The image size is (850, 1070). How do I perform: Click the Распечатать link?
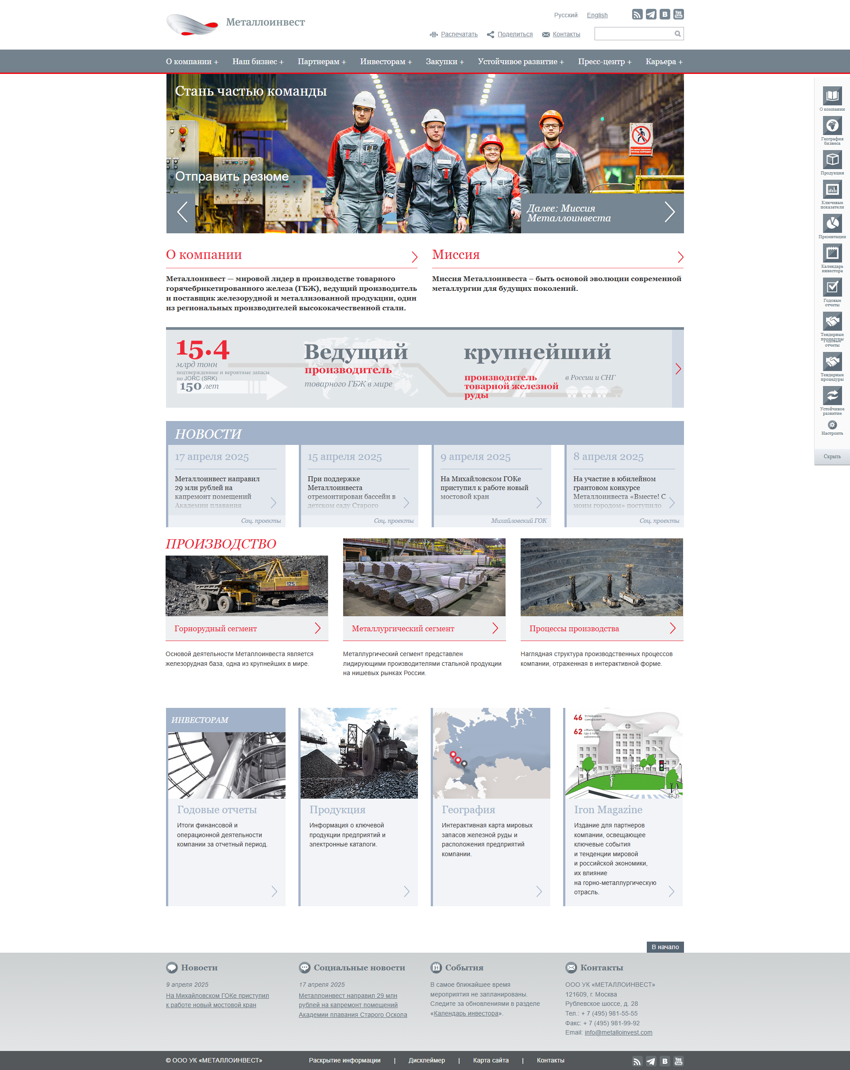pos(459,34)
